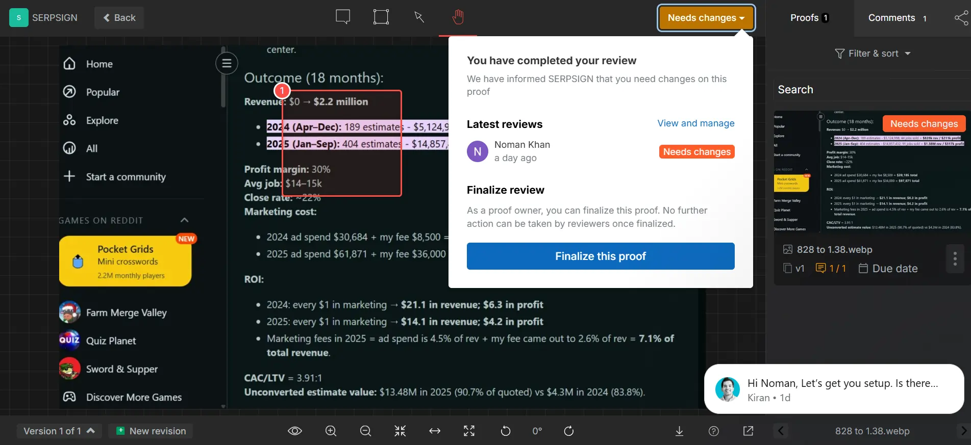This screenshot has width=971, height=445.
Task: Switch to the Comments tab
Action: (898, 18)
